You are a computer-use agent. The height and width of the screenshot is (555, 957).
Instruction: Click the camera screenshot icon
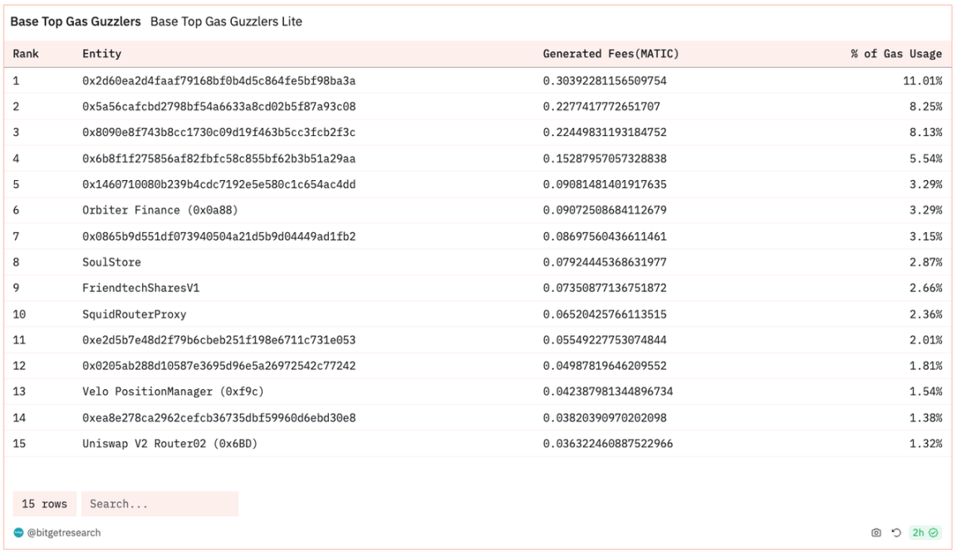tap(876, 533)
